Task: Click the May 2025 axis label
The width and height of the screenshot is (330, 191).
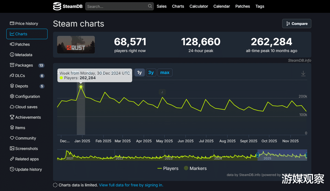Action: (164, 141)
